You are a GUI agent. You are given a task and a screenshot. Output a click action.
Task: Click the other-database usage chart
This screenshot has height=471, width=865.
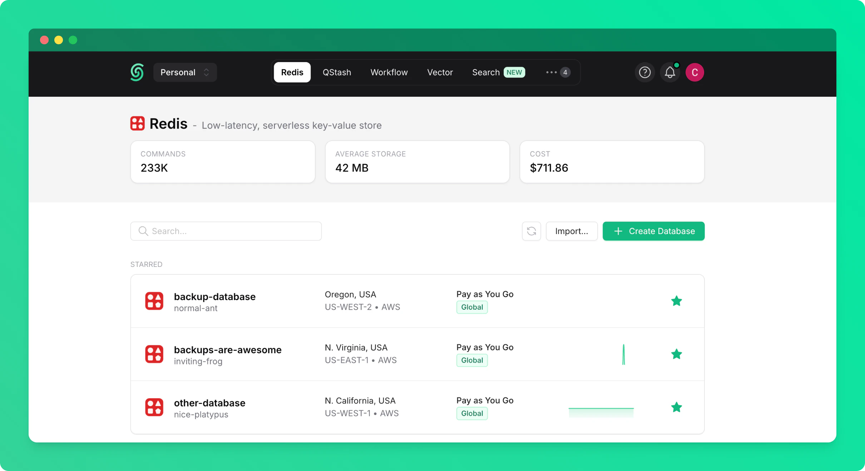tap(601, 411)
